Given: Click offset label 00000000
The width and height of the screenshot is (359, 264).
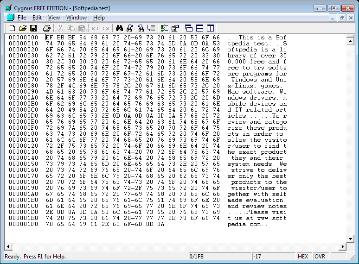Looking at the screenshot, I should click(23, 38).
